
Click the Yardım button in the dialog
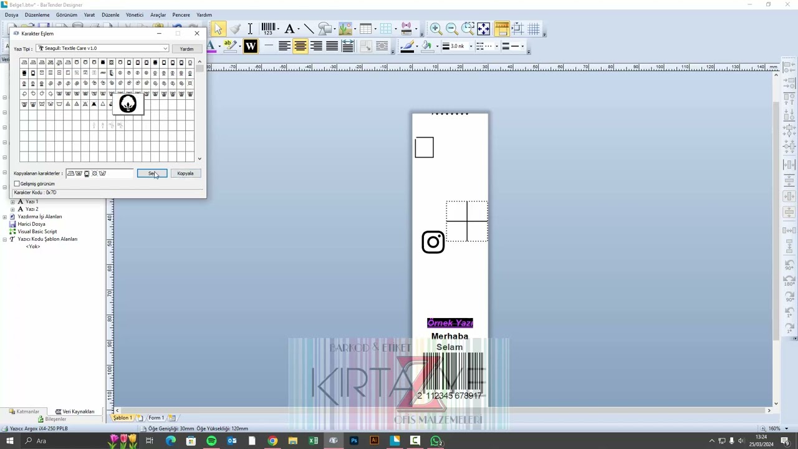[186, 49]
